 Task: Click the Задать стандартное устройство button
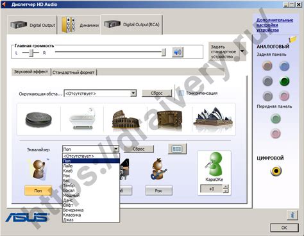224,51
